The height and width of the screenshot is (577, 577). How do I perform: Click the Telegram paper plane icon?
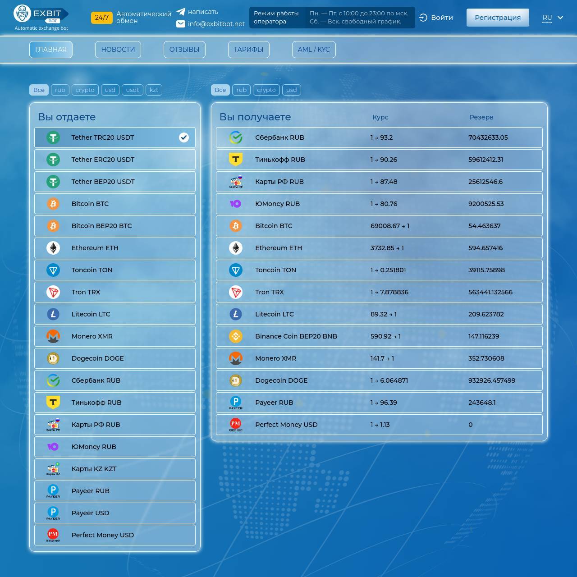181,12
